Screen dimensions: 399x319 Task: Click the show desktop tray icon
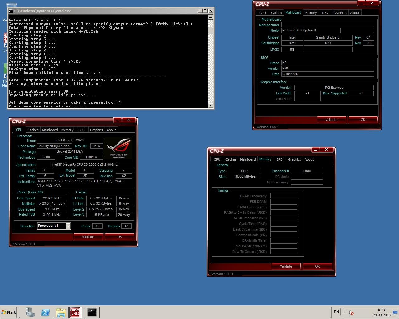coord(395,312)
